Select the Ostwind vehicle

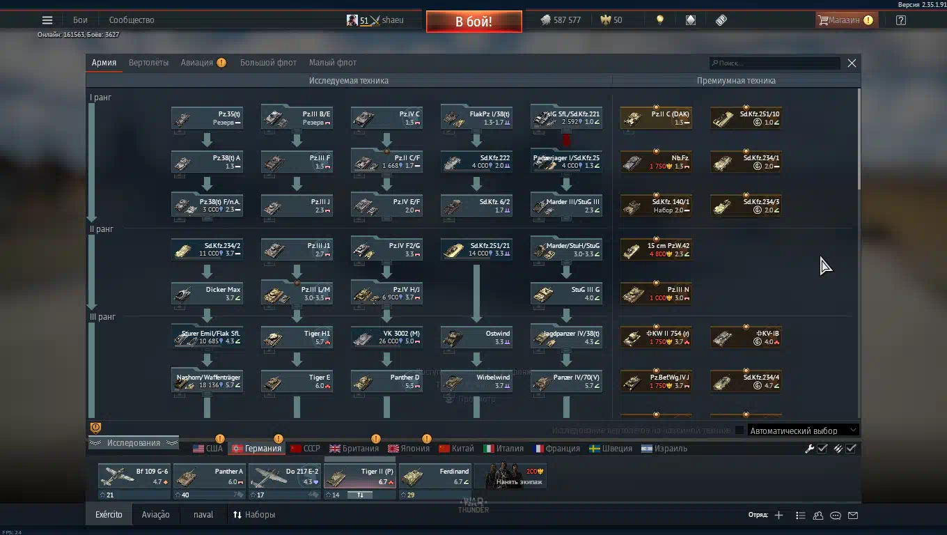(476, 338)
